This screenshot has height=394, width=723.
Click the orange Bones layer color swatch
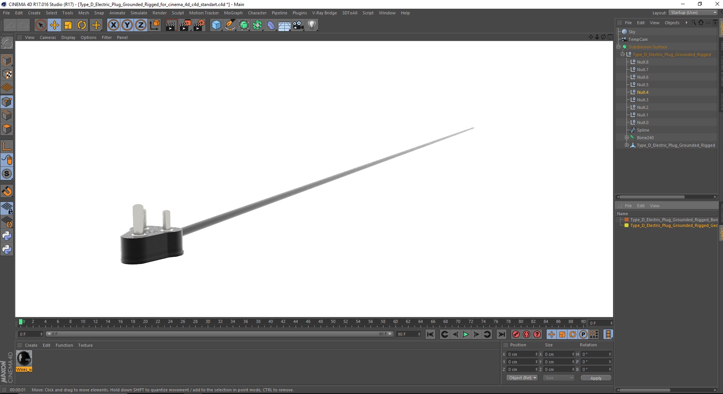(x=626, y=220)
